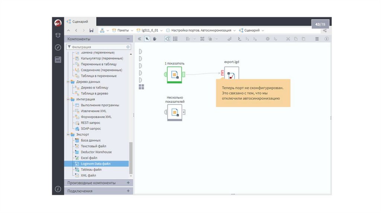The width and height of the screenshot is (381, 213).
Task: Open the Пакеты breadcrumb dropdown
Action: [123, 30]
